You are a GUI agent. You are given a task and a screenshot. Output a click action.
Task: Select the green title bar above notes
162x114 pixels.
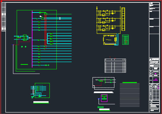(130, 82)
